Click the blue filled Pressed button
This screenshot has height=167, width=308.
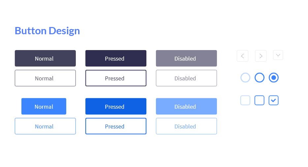(116, 106)
